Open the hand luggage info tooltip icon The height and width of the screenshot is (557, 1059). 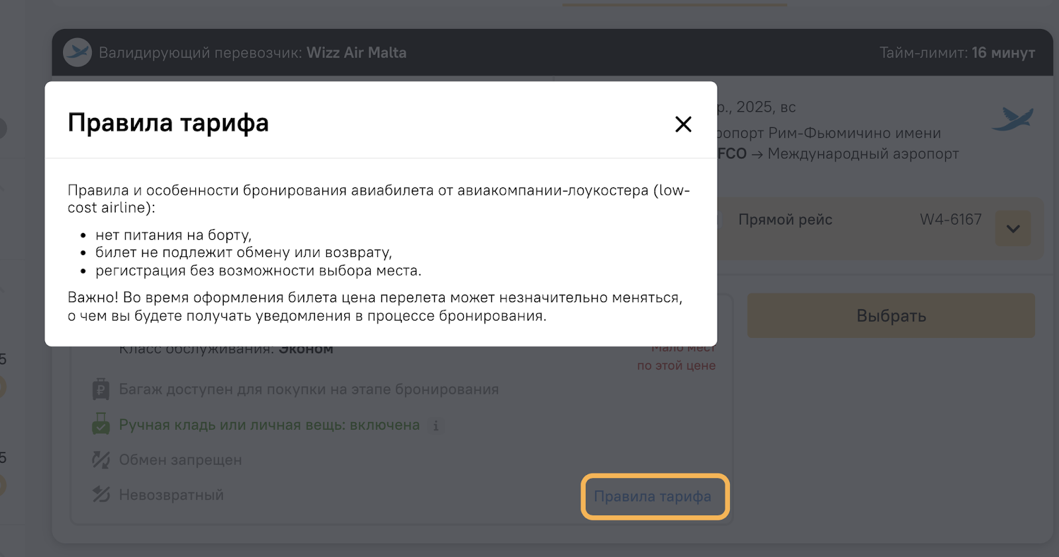point(436,426)
